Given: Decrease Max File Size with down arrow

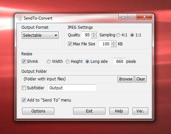Looking at the screenshot, I should [x=113, y=45].
